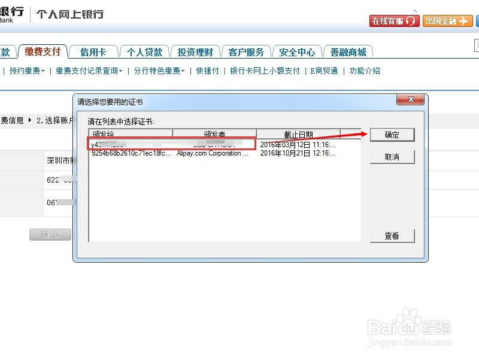Open E商贸通 from the navigation bar
The width and height of the screenshot is (479, 359).
323,70
